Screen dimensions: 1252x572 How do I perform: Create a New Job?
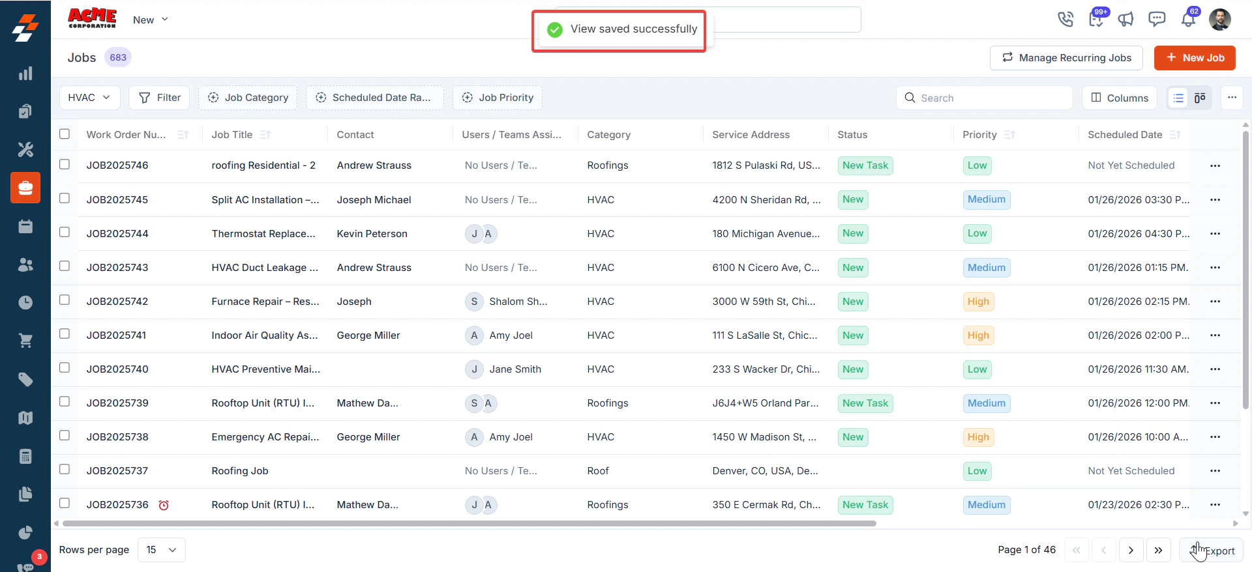point(1195,57)
